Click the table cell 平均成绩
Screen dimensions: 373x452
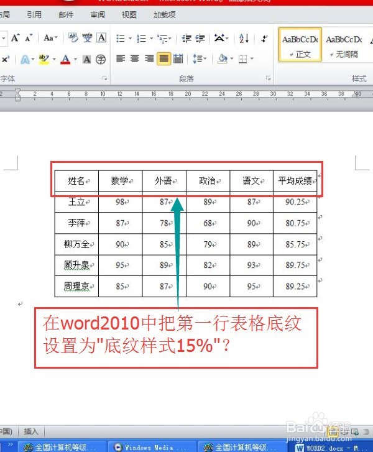click(x=295, y=181)
